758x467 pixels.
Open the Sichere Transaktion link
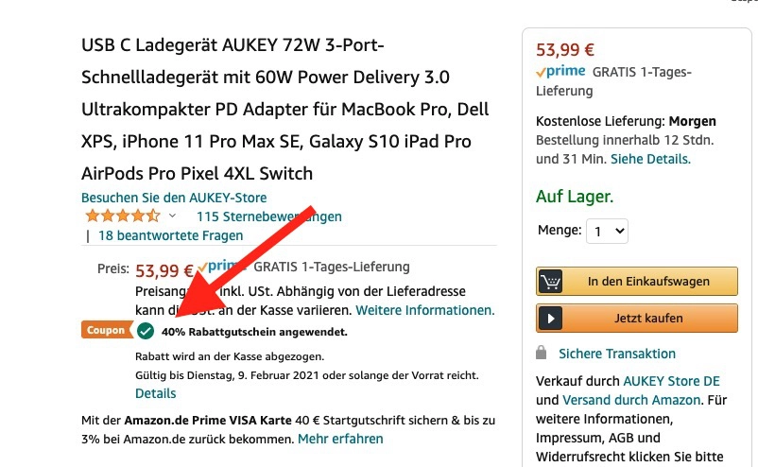pos(617,354)
